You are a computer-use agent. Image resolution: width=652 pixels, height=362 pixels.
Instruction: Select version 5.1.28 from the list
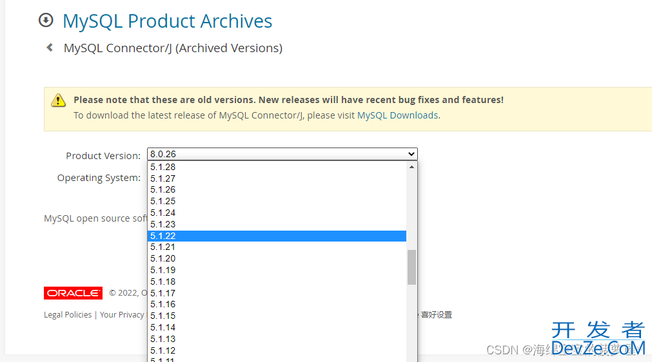[x=277, y=167]
